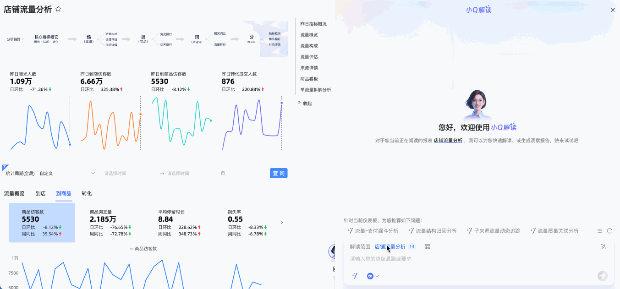Click the 昨日曝光人数 value 1.09万
Viewport: 620px width, 289px height.
tap(21, 82)
